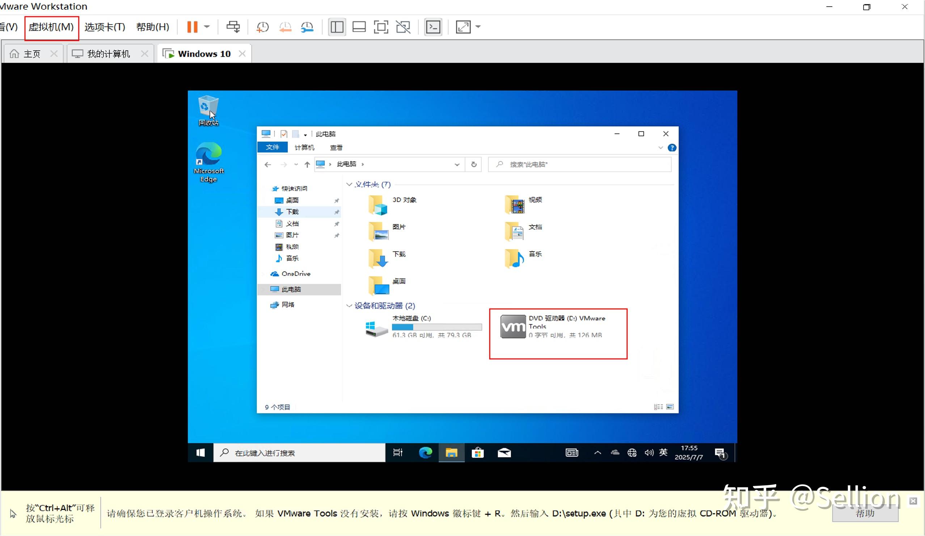The image size is (925, 536).
Task: Select the Unity mode icon
Action: tap(403, 27)
